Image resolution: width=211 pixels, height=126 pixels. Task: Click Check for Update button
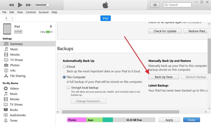pyautogui.click(x=165, y=31)
